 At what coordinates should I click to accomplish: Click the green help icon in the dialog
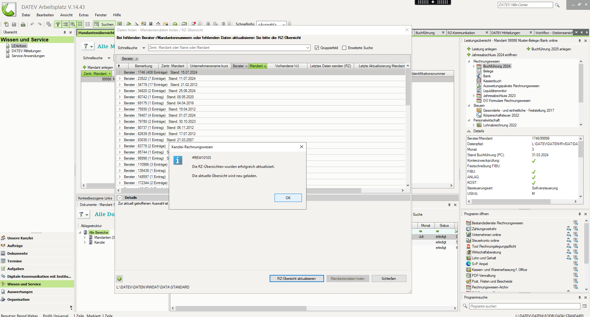pos(119,279)
